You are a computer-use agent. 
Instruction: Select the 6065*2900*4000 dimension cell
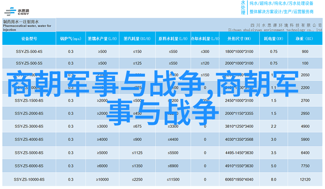pyautogui.click(x=239, y=180)
